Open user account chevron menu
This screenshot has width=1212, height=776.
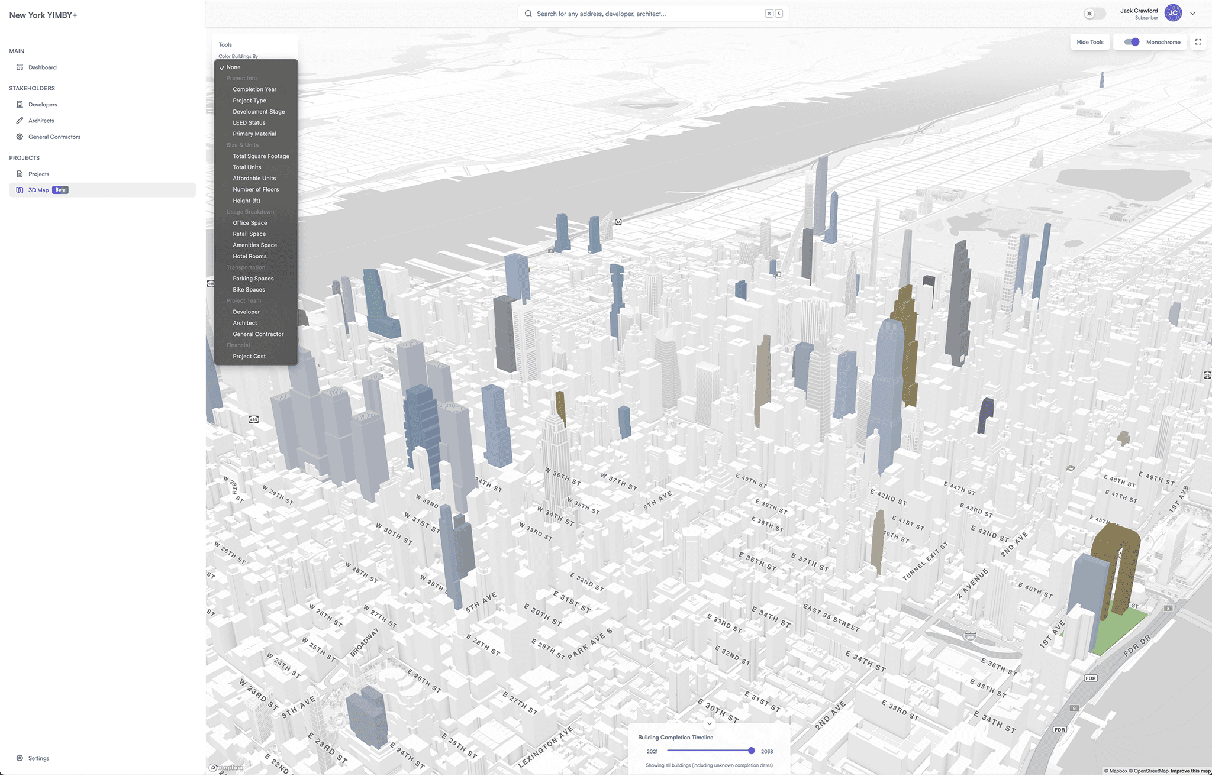pyautogui.click(x=1192, y=14)
